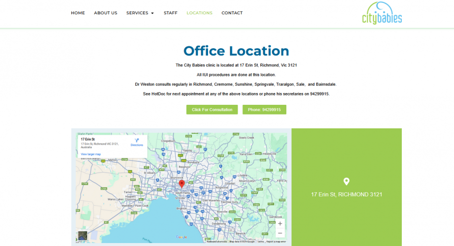Click the Office Location heading
This screenshot has height=246, width=454.
tap(236, 51)
